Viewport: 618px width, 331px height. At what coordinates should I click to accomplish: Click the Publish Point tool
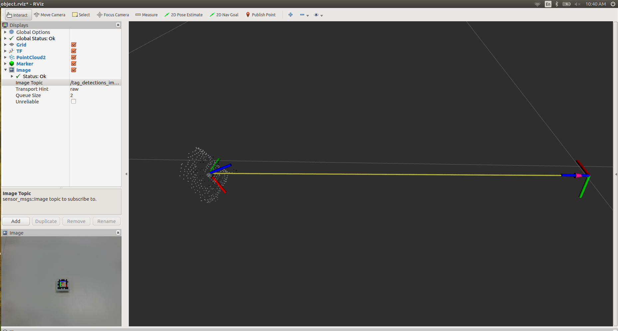tap(261, 15)
